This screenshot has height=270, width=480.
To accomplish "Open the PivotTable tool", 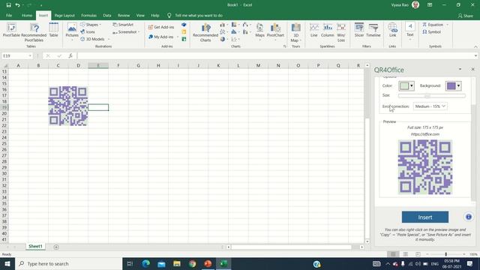I will click(11, 30).
